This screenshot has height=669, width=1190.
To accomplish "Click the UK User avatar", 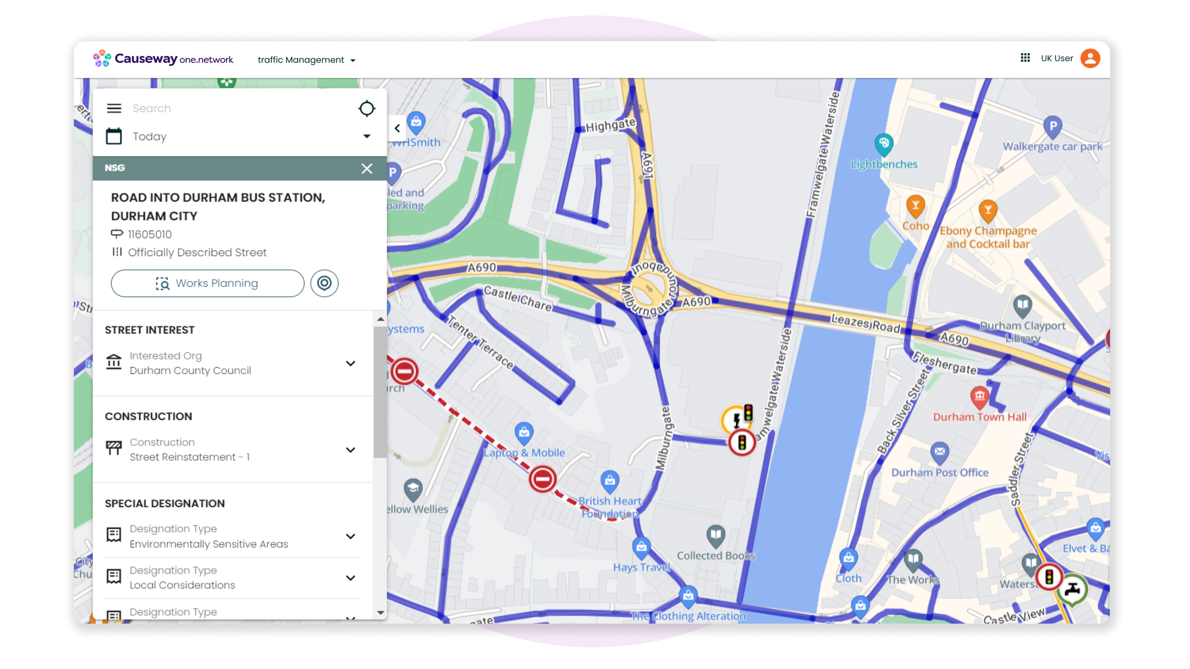I will point(1090,59).
